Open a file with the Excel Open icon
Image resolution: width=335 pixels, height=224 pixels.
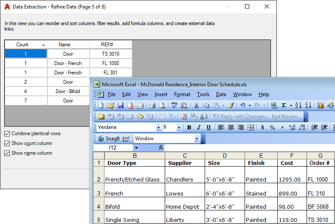point(111,105)
